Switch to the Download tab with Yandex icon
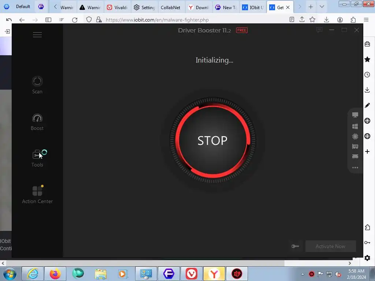 tap(198, 7)
